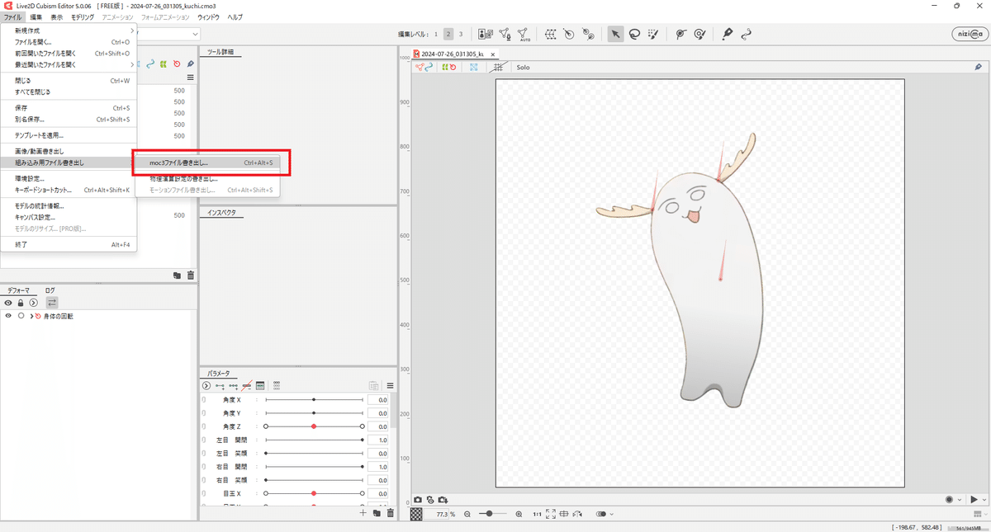
Task: Click the plus icon to add parameter
Action: click(363, 513)
